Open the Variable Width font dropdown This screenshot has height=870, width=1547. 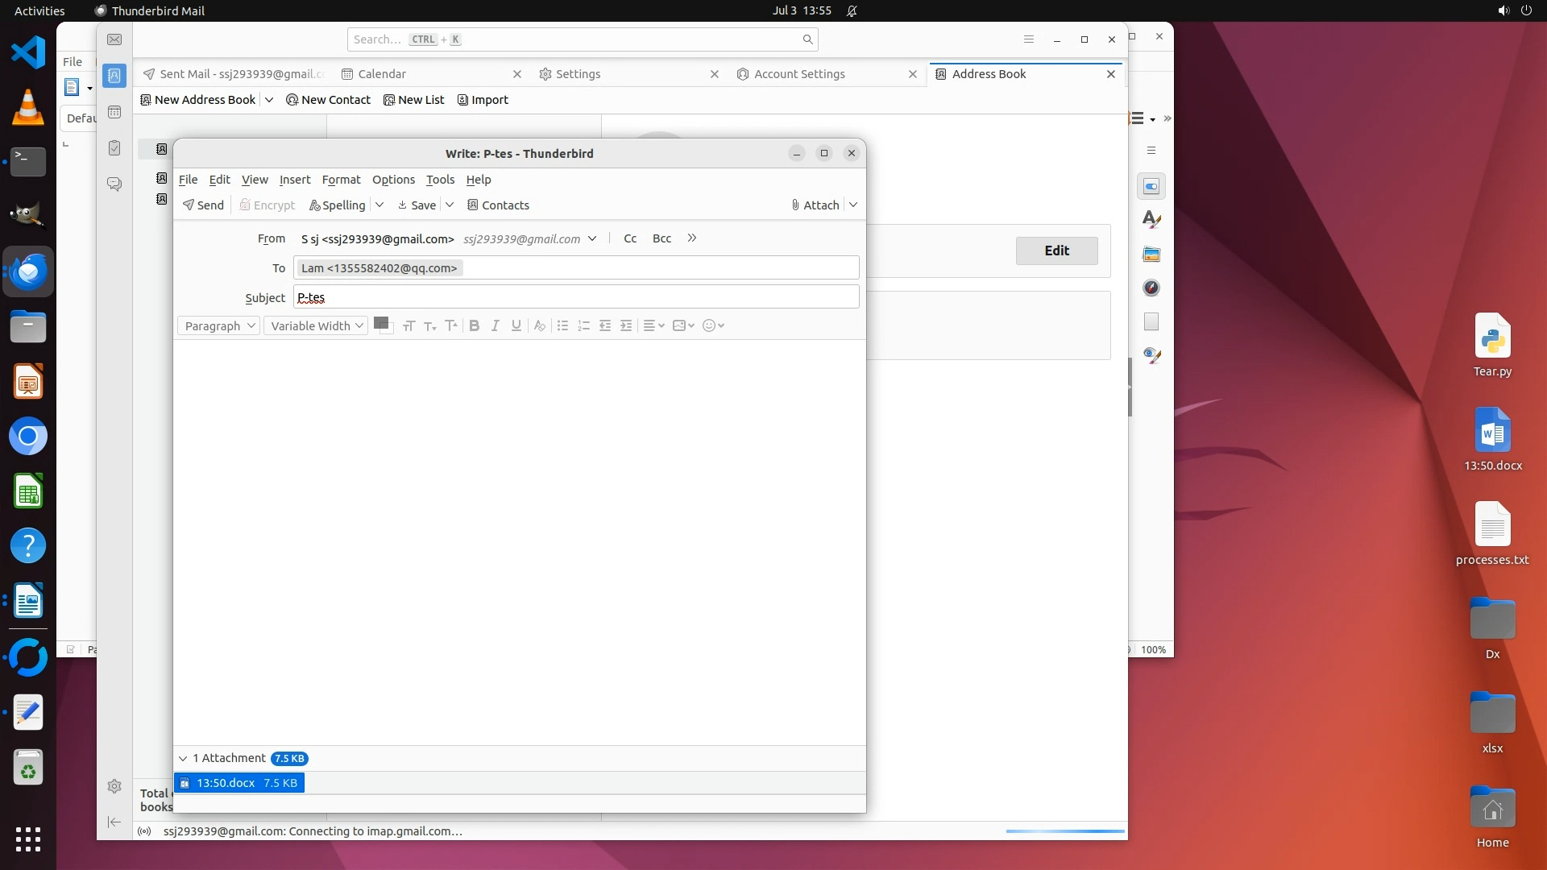(x=317, y=325)
